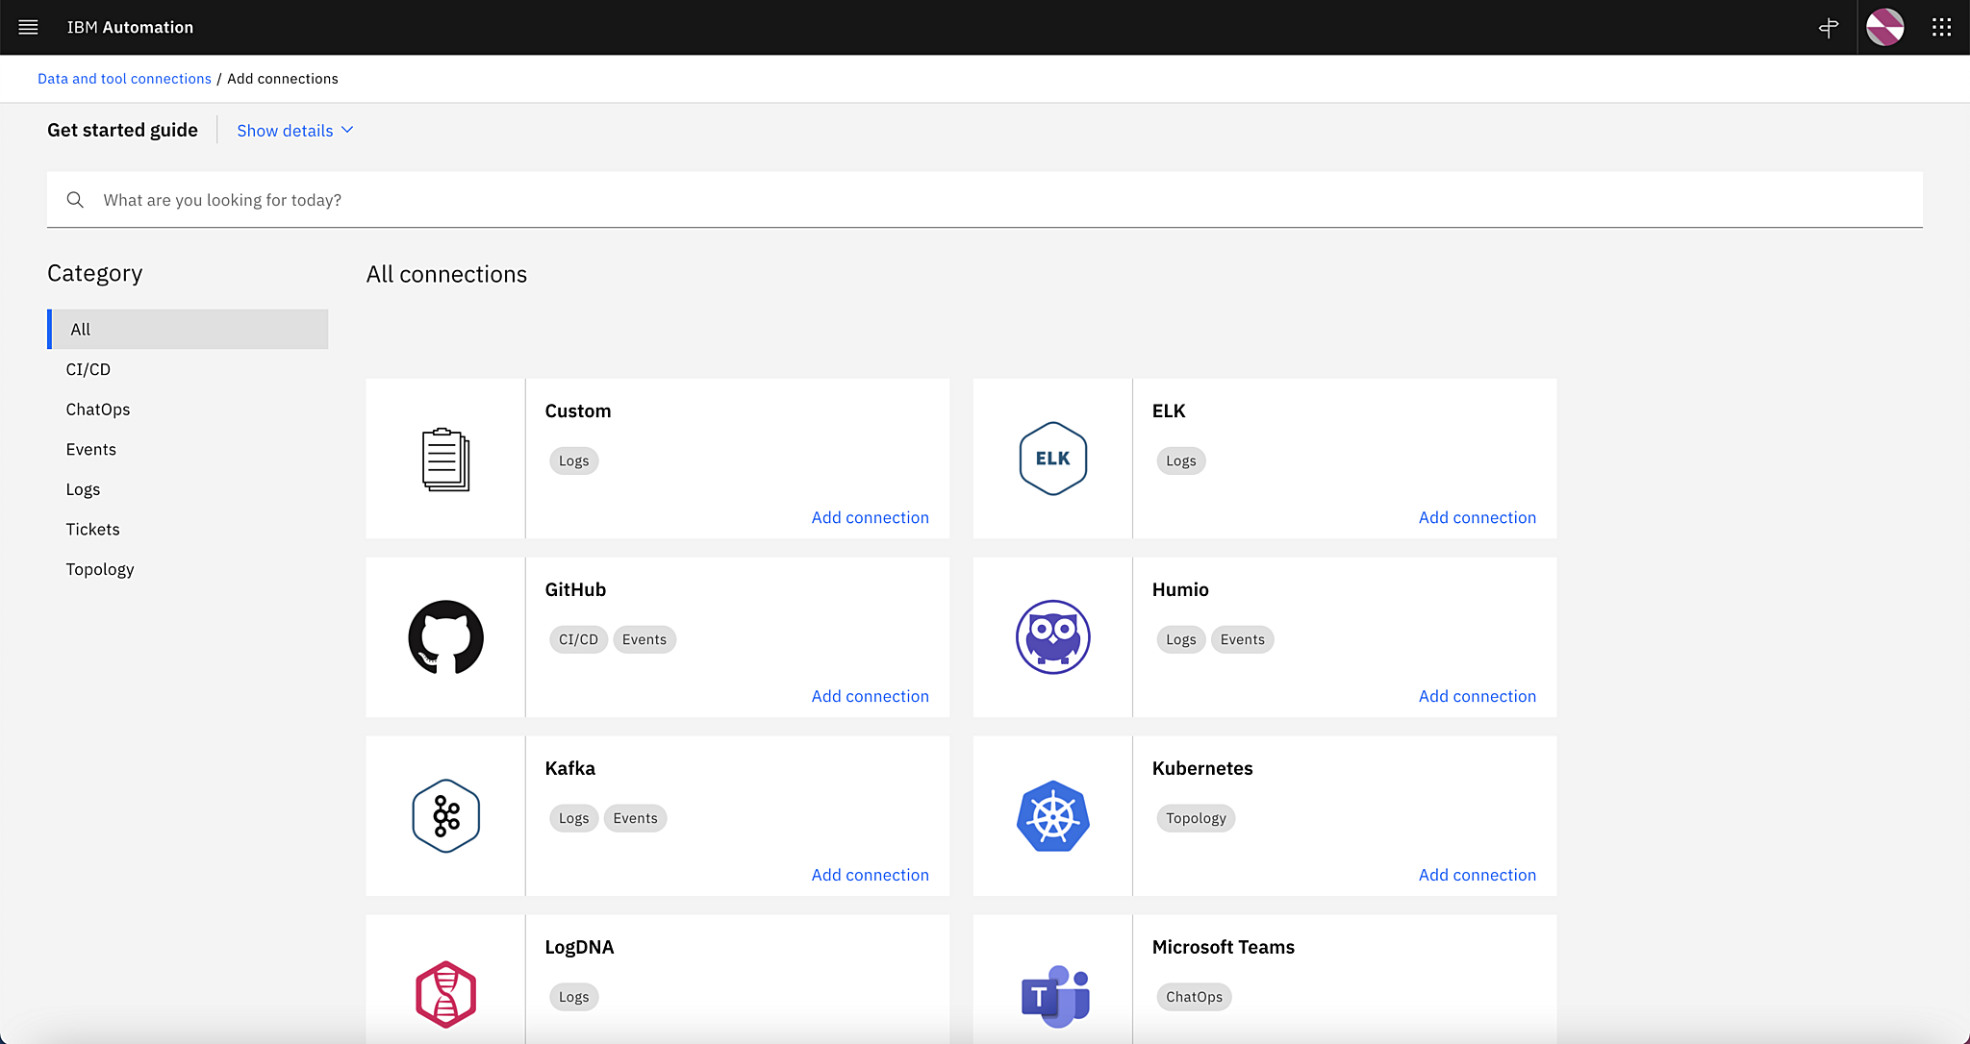Add connection for ELK
Image resolution: width=1970 pixels, height=1044 pixels.
point(1477,517)
